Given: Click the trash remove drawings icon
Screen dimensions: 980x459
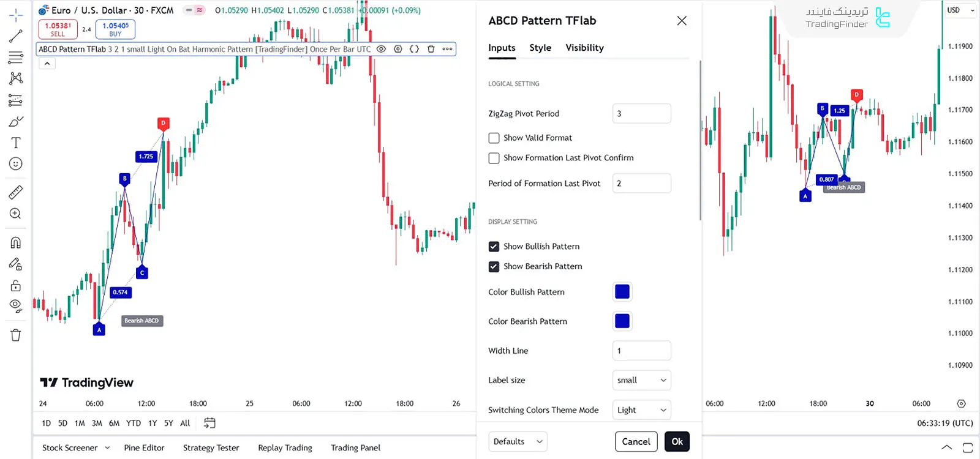Looking at the screenshot, I should coord(16,335).
